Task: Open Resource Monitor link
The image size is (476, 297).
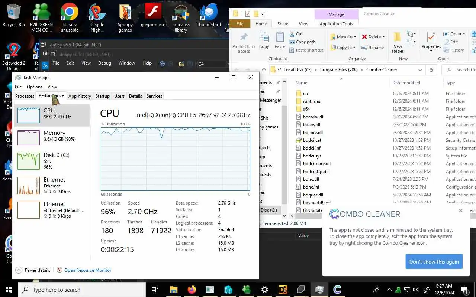Action: pyautogui.click(x=88, y=270)
